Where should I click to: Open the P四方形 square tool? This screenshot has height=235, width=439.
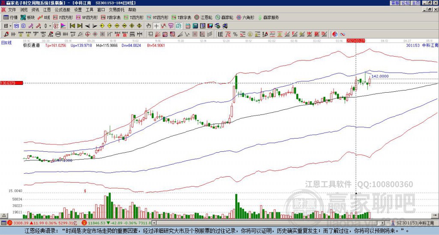(x=63, y=17)
